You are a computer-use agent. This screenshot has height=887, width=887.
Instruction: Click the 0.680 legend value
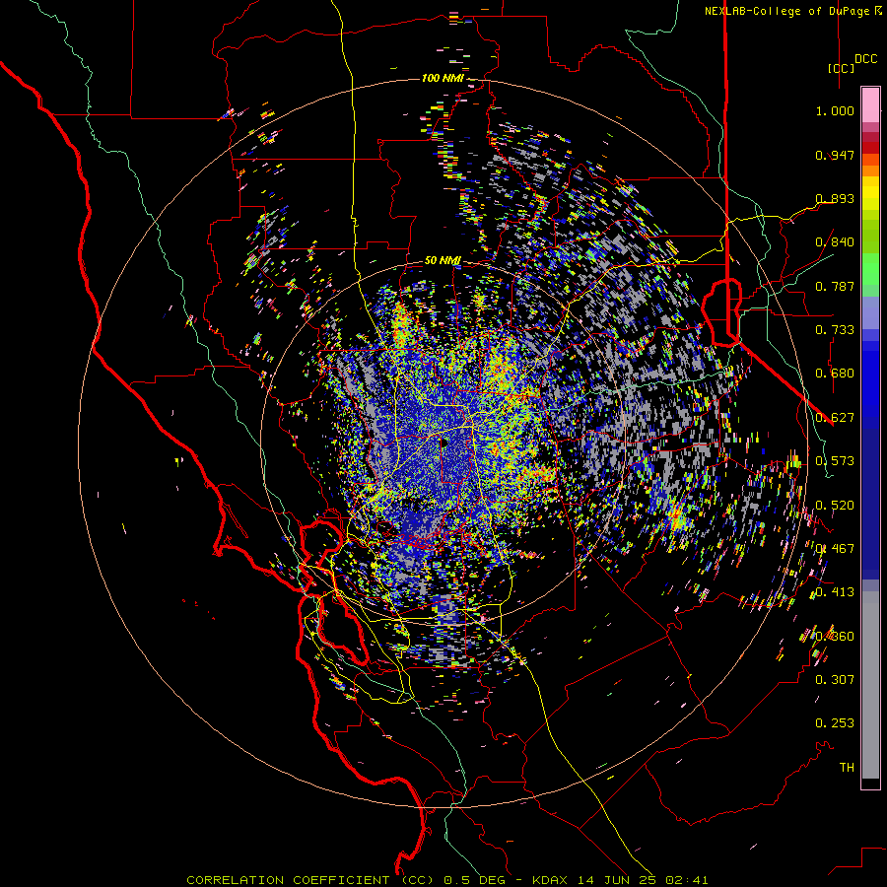835,374
